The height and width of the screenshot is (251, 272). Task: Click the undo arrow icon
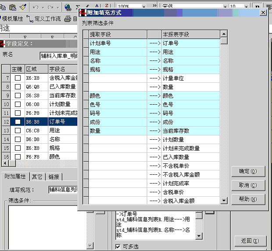36,7
